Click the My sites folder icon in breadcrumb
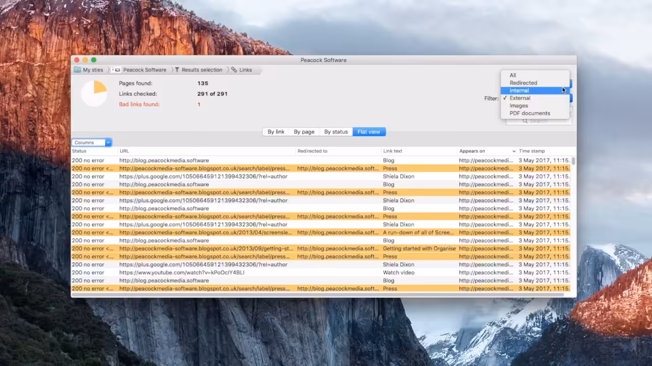 pos(77,70)
